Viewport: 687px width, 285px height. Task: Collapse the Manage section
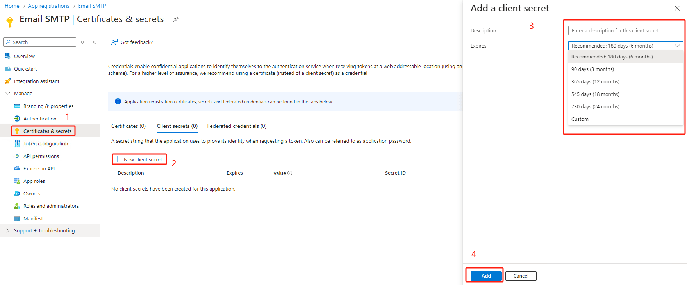pos(8,94)
